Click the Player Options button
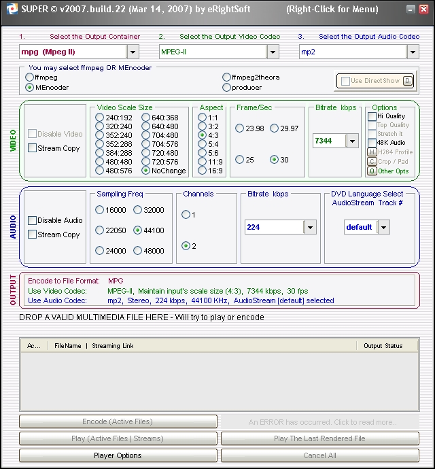Viewport: 435px width, 469px height. tap(118, 455)
